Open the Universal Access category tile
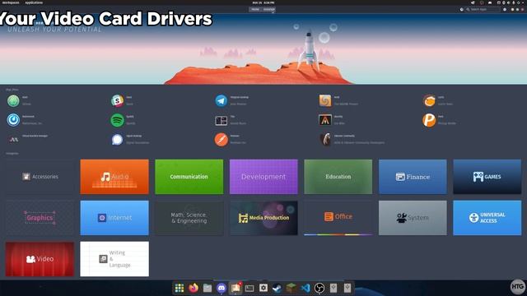The height and width of the screenshot is (296, 527). tap(487, 218)
